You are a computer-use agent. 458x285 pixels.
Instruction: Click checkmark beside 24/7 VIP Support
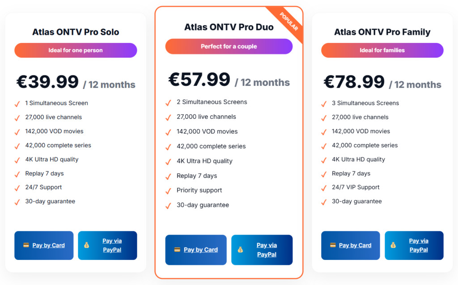tap(324, 188)
